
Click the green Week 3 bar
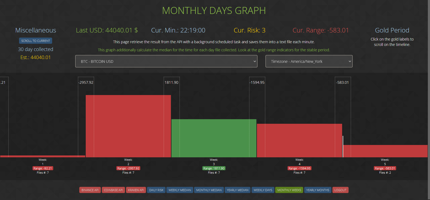(x=214, y=138)
